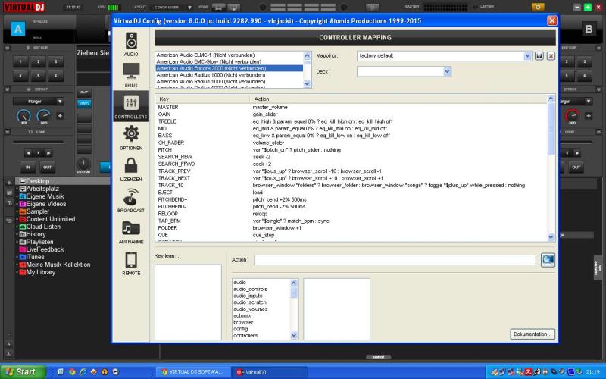Adjust the right deck red effect knob
Viewport: 606px width, 379px height.
573,116
